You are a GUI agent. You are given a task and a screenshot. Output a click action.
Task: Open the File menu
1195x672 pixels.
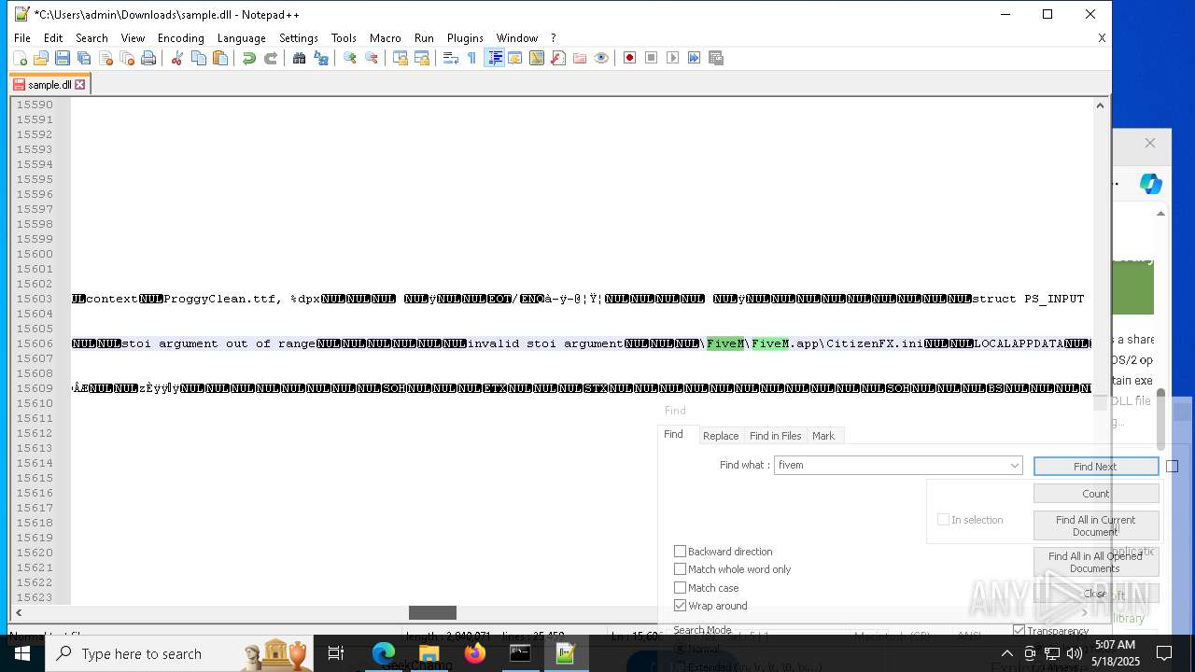pyautogui.click(x=22, y=38)
